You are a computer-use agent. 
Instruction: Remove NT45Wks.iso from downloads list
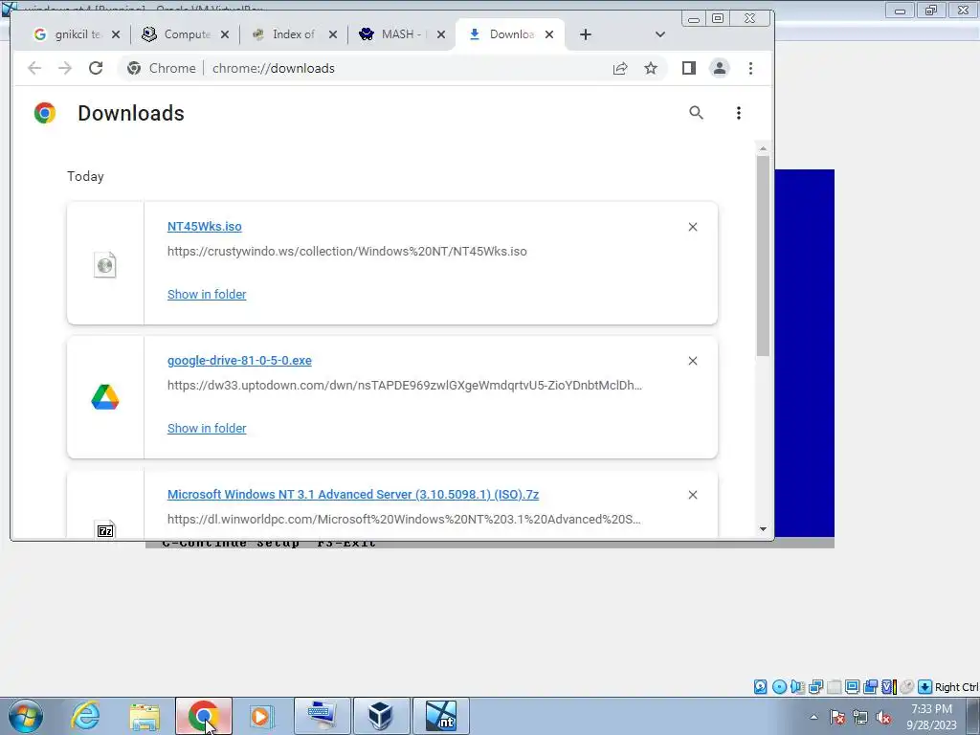[x=693, y=227]
